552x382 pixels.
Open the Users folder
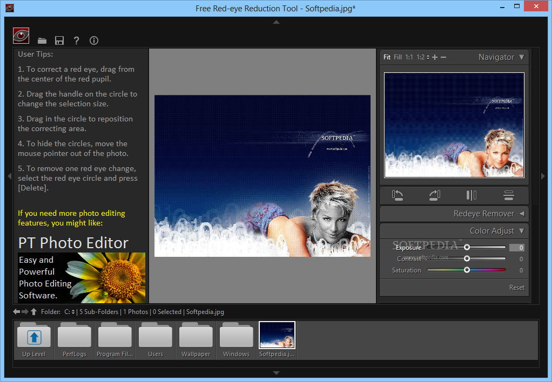click(155, 340)
